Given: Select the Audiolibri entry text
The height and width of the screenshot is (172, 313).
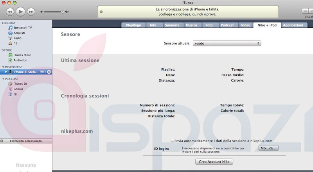Looking at the screenshot, I should tap(20, 60).
